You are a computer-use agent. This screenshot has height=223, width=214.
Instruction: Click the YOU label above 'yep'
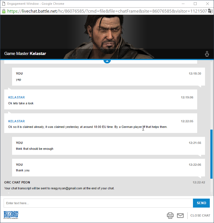click(19, 73)
